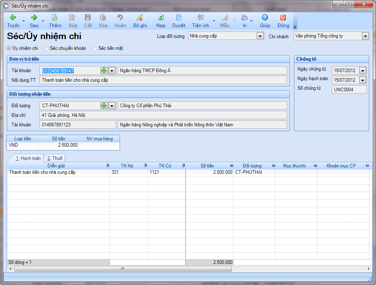Switch to the Thuế tab

tap(55, 158)
